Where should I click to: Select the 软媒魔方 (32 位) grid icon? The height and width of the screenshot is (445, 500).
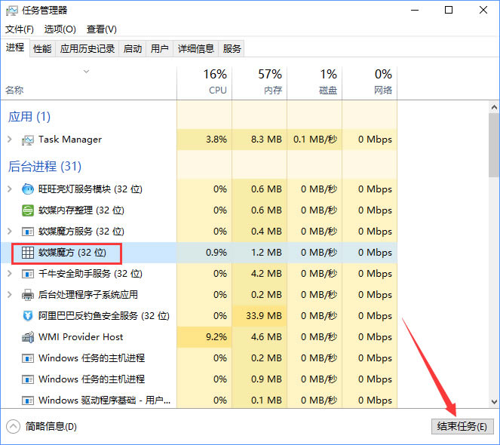[x=28, y=253]
